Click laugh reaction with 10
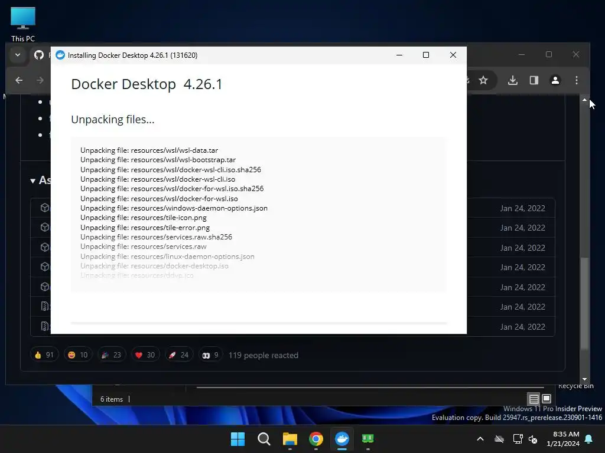 [x=78, y=354]
